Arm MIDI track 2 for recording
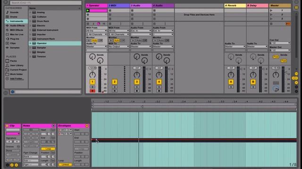302x169 pixels. 115,91
